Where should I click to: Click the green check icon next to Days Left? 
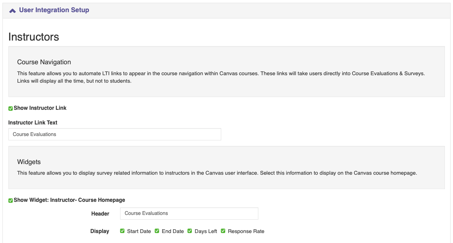[x=190, y=231]
